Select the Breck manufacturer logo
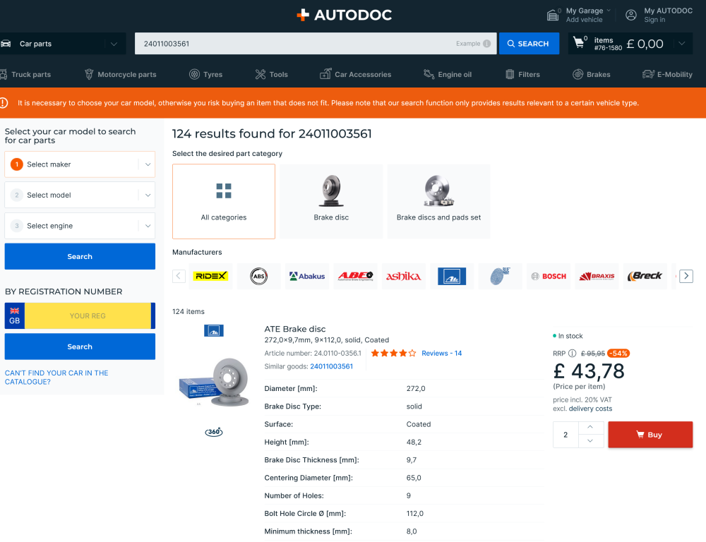This screenshot has height=542, width=706. pos(645,276)
